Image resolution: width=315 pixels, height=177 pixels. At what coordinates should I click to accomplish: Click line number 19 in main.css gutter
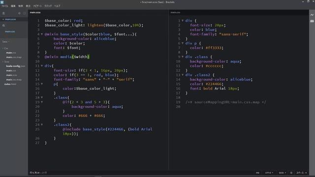pyautogui.click(x=178, y=102)
